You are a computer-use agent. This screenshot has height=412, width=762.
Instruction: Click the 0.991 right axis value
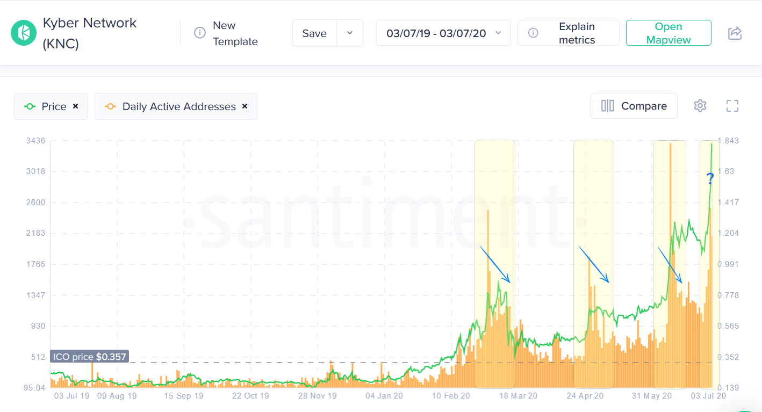(x=728, y=264)
